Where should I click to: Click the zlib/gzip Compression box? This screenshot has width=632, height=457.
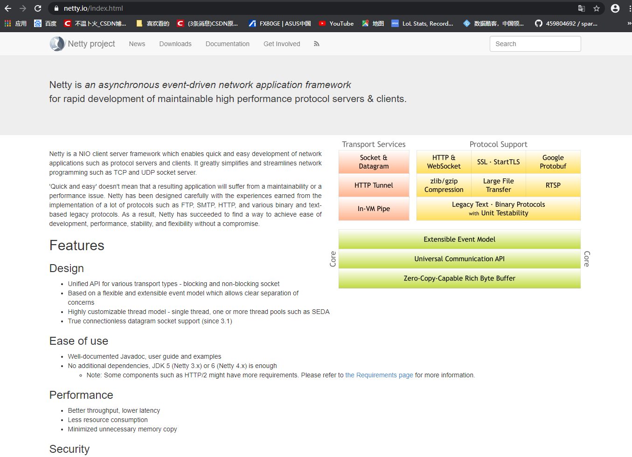tap(444, 185)
